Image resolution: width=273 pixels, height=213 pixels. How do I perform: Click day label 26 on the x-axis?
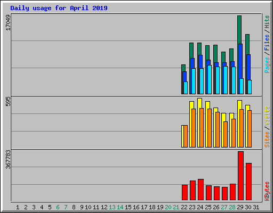pyautogui.click(x=216, y=207)
